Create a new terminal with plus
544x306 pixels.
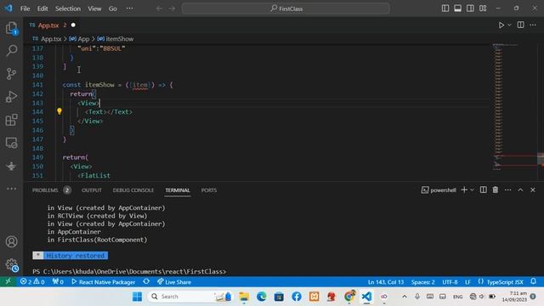click(x=464, y=190)
